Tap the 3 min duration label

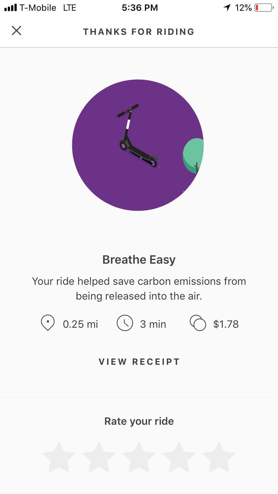coord(153,324)
